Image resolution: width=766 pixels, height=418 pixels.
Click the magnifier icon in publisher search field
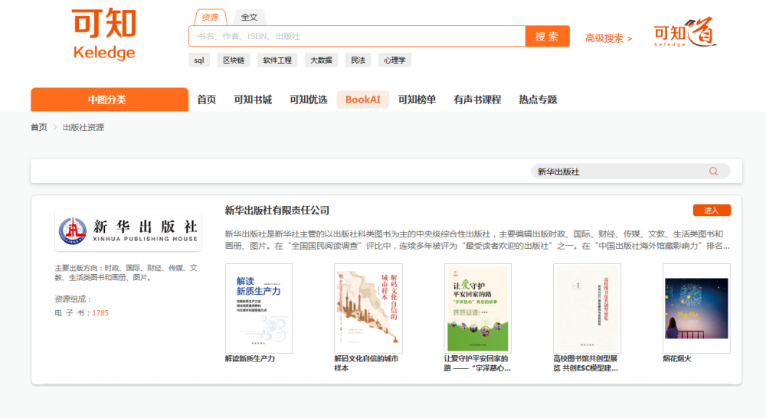(713, 171)
